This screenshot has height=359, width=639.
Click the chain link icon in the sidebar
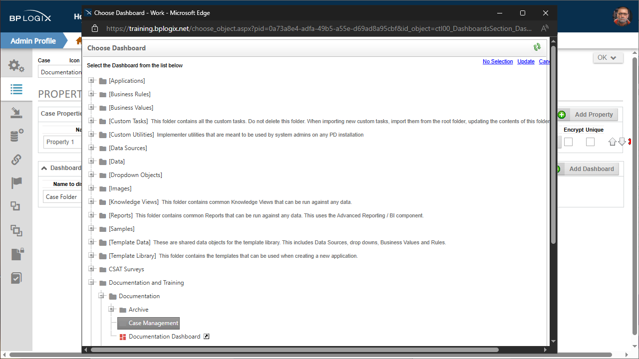16,160
